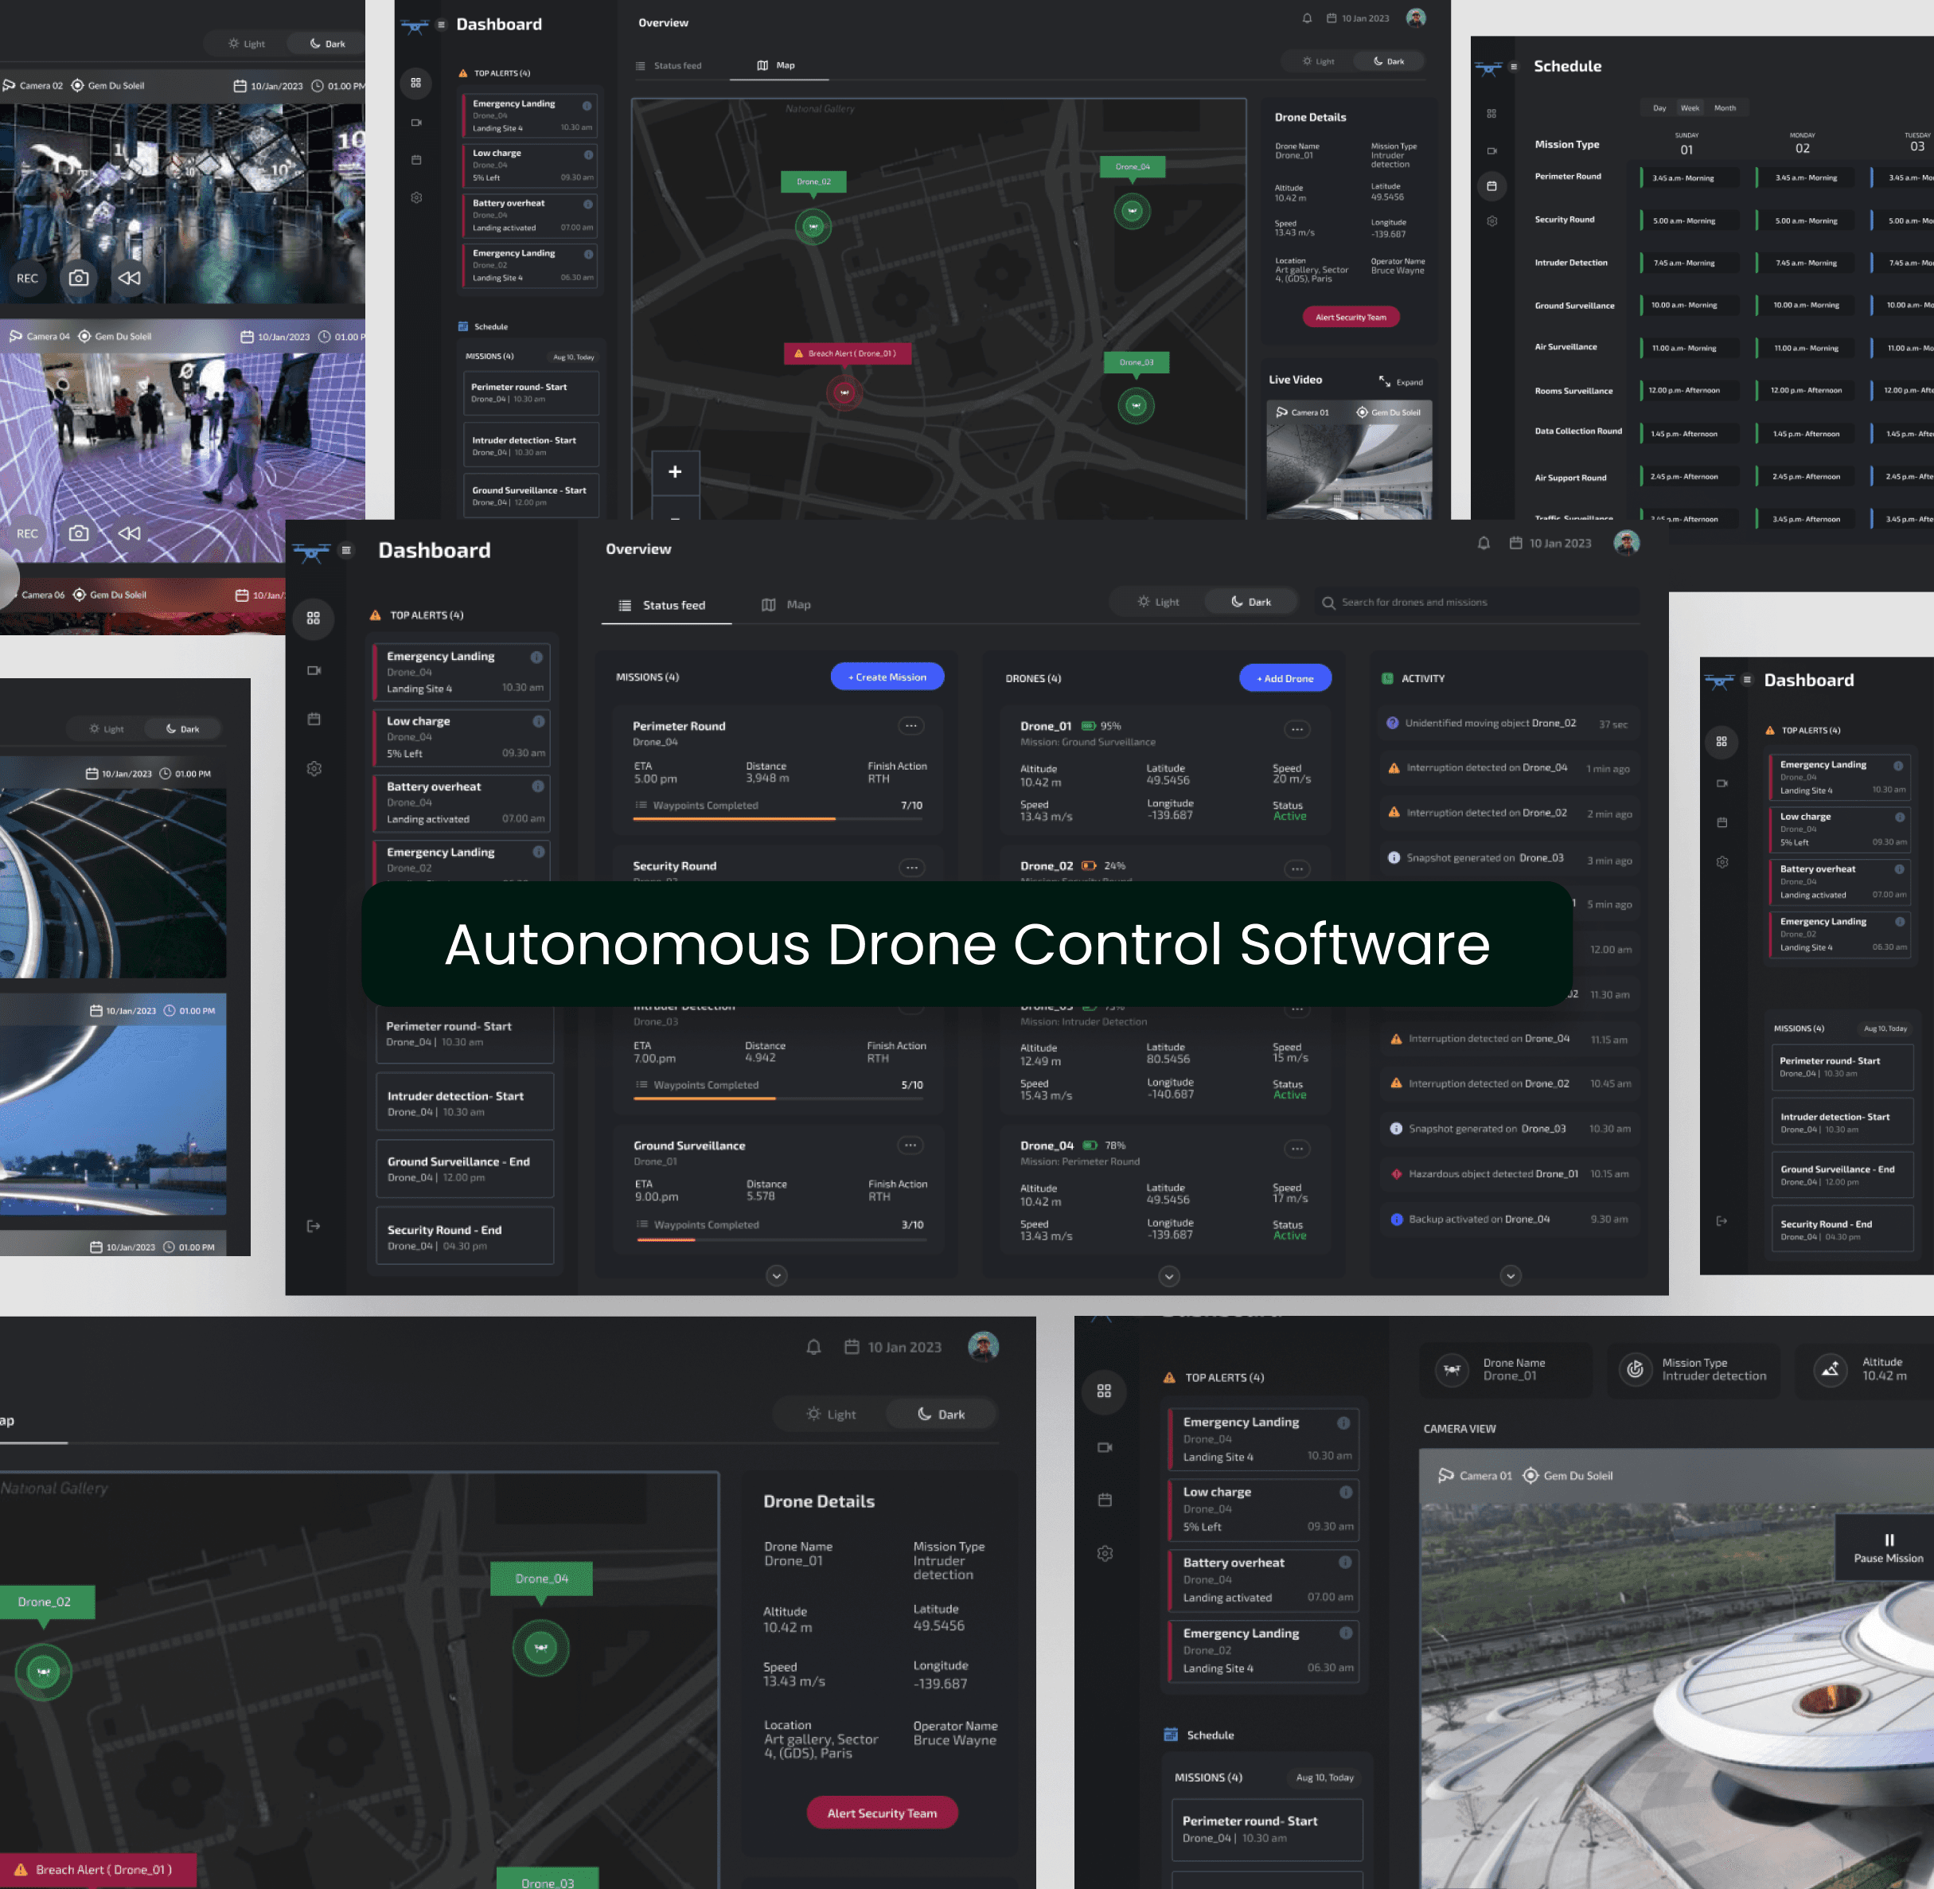This screenshot has width=1934, height=1889.
Task: Open options menu for Perimeter Round mission
Action: pyautogui.click(x=910, y=726)
